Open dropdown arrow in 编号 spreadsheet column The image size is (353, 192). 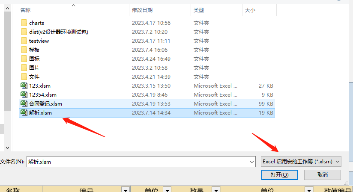(x=126, y=189)
